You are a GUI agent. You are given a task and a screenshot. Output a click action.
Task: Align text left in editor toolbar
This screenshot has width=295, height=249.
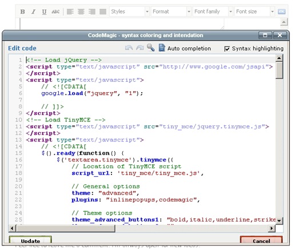[x=70, y=11]
